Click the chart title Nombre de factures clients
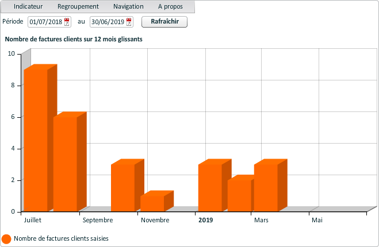 pyautogui.click(x=74, y=39)
